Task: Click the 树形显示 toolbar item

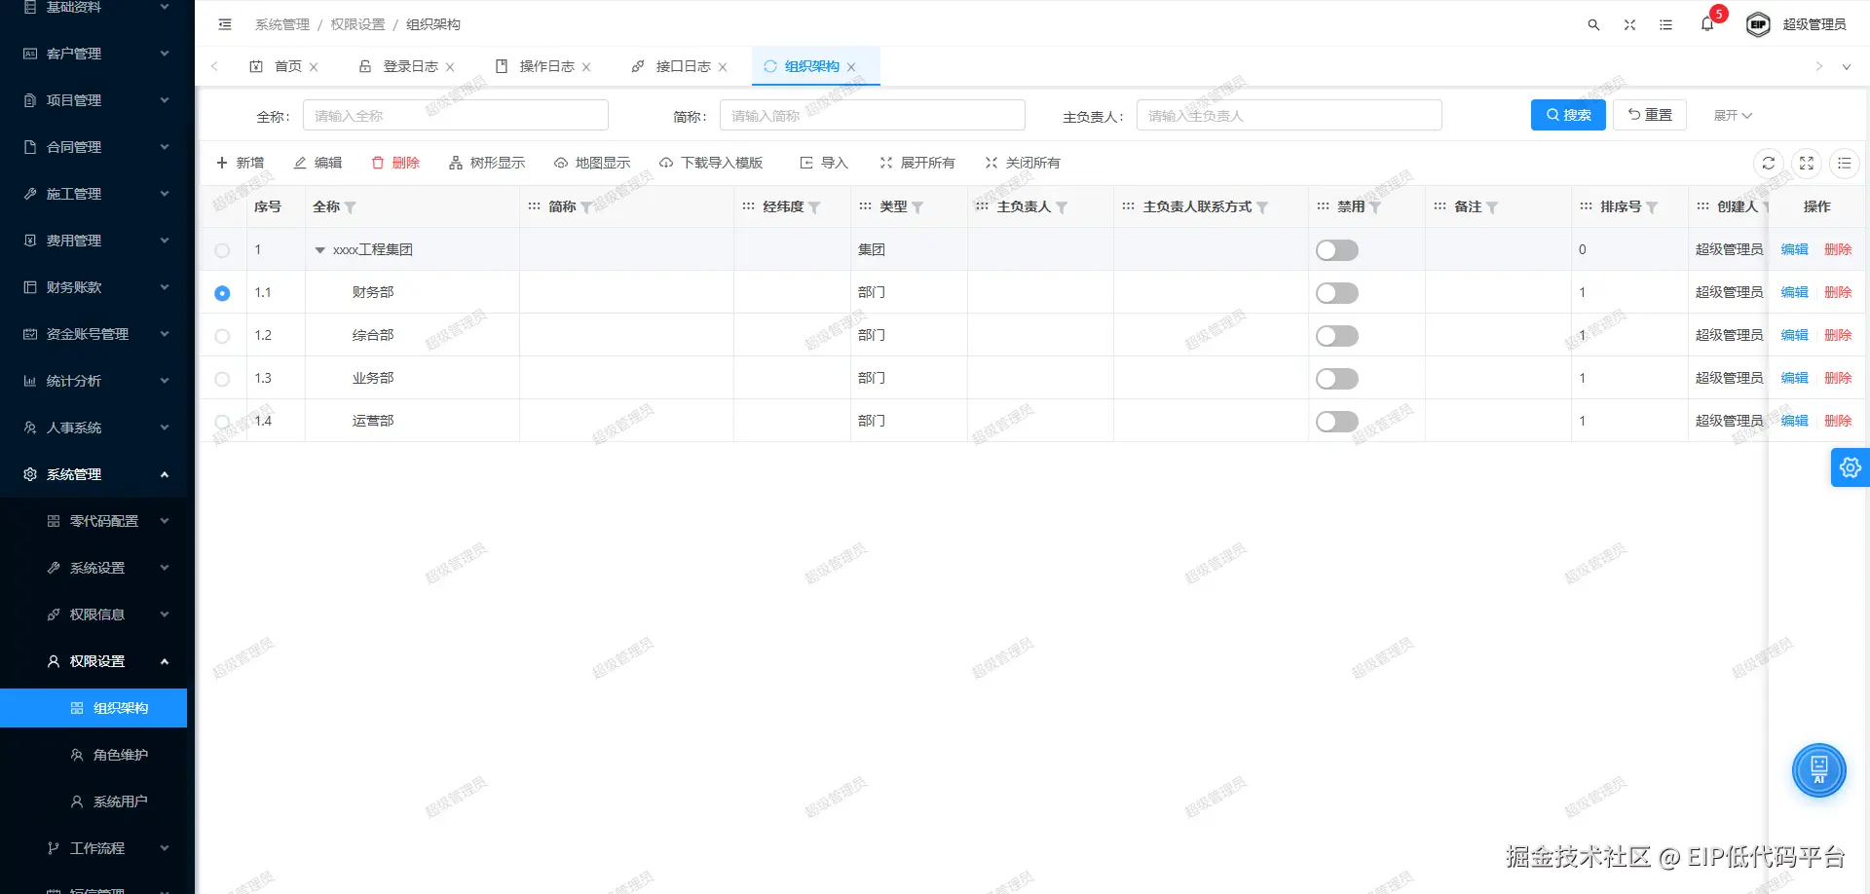Action: [487, 163]
